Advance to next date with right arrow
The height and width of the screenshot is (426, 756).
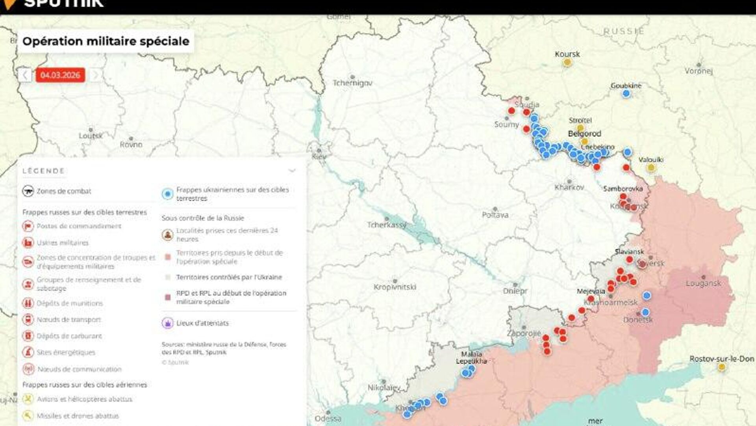(95, 75)
